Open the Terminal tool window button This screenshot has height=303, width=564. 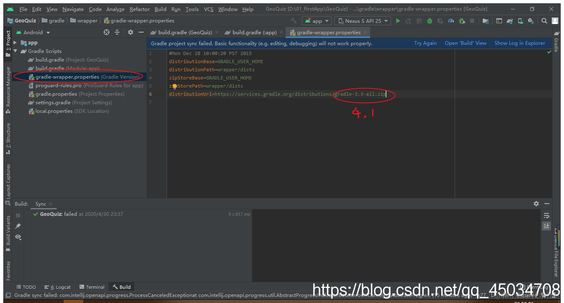[92, 287]
